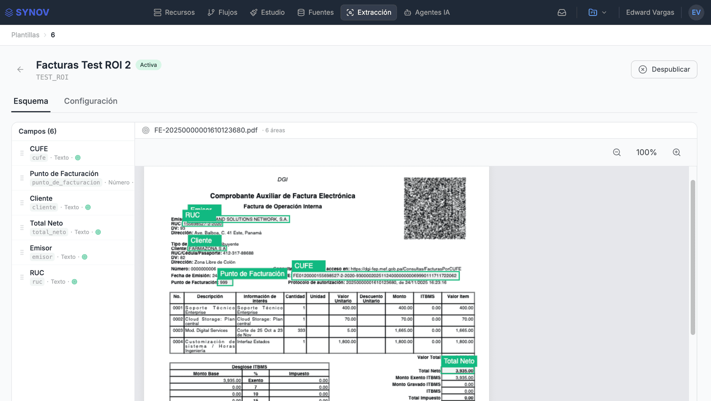Toggle the ROI target for the Cliente field

click(88, 207)
